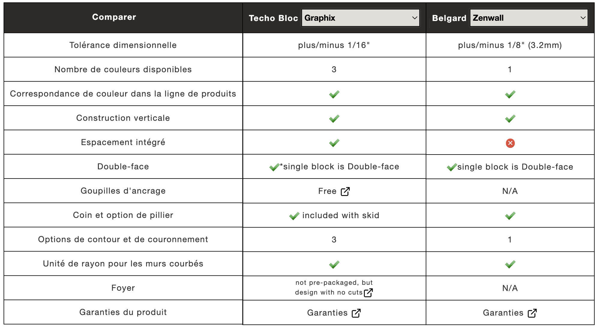Click Belgard checkmark for Construction verticale
The width and height of the screenshot is (600, 328).
510,119
